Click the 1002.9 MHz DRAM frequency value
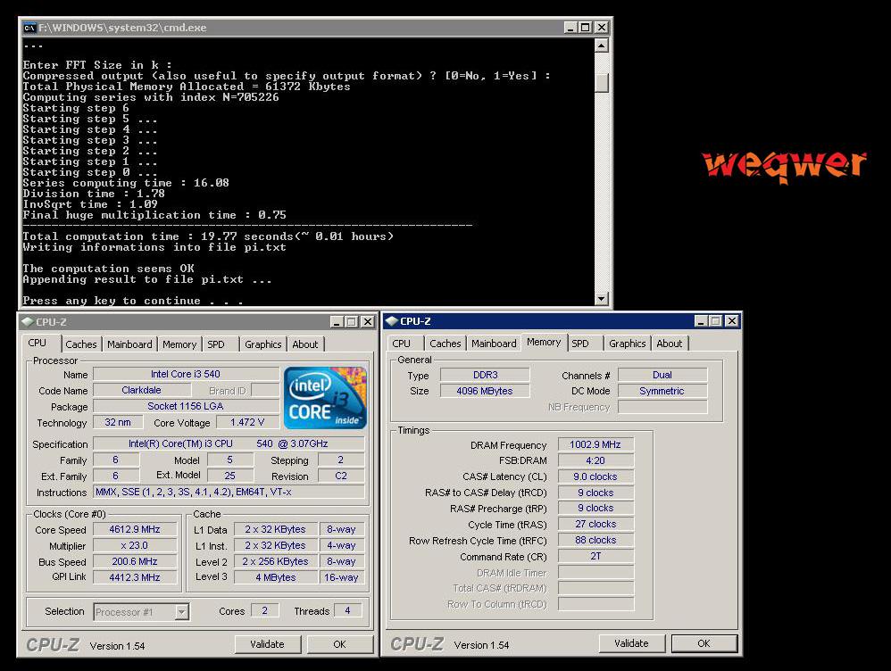The image size is (891, 671). [x=595, y=445]
